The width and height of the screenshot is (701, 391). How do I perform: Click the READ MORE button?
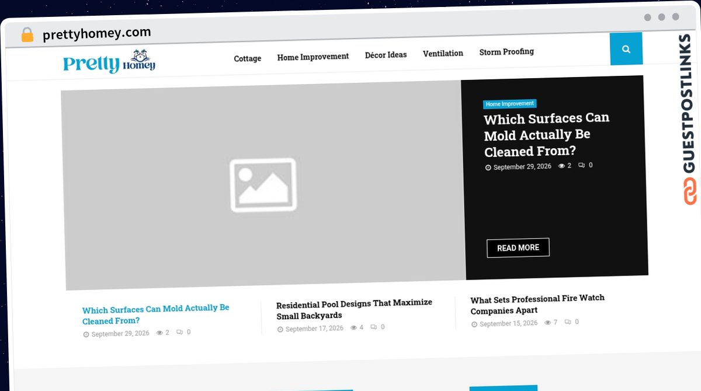coord(518,248)
